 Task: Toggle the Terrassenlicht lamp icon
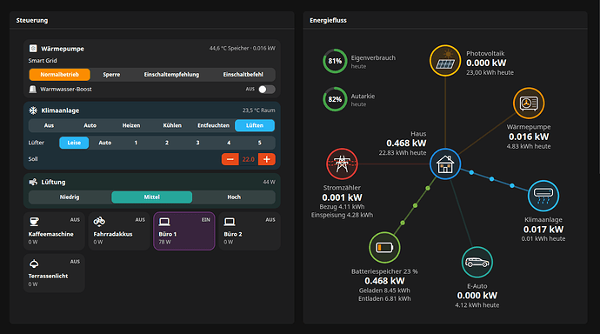tap(34, 264)
